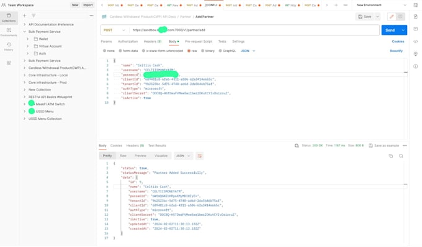Screen dimensions: 422x247
Task: Click the plus icon to create a collection
Action: tap(24, 16)
